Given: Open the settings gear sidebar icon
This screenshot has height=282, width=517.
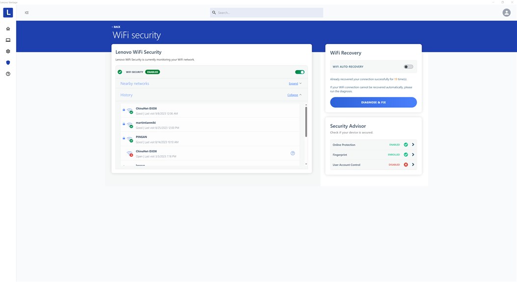Looking at the screenshot, I should click(x=8, y=51).
